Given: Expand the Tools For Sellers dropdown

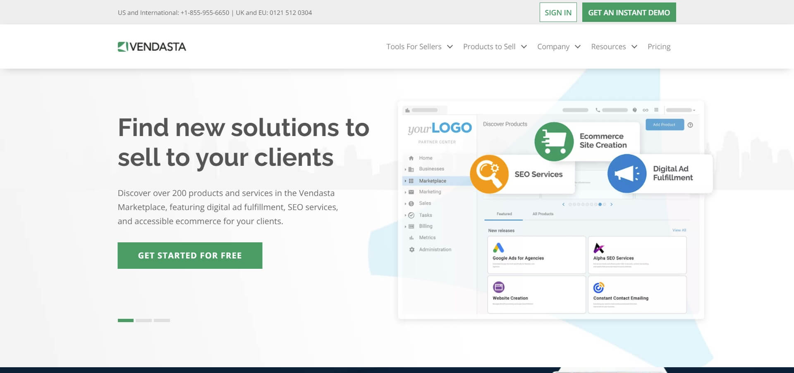Looking at the screenshot, I should (450, 47).
